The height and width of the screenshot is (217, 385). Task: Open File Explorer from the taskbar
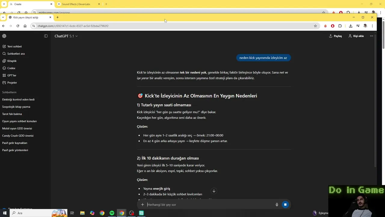(82, 213)
